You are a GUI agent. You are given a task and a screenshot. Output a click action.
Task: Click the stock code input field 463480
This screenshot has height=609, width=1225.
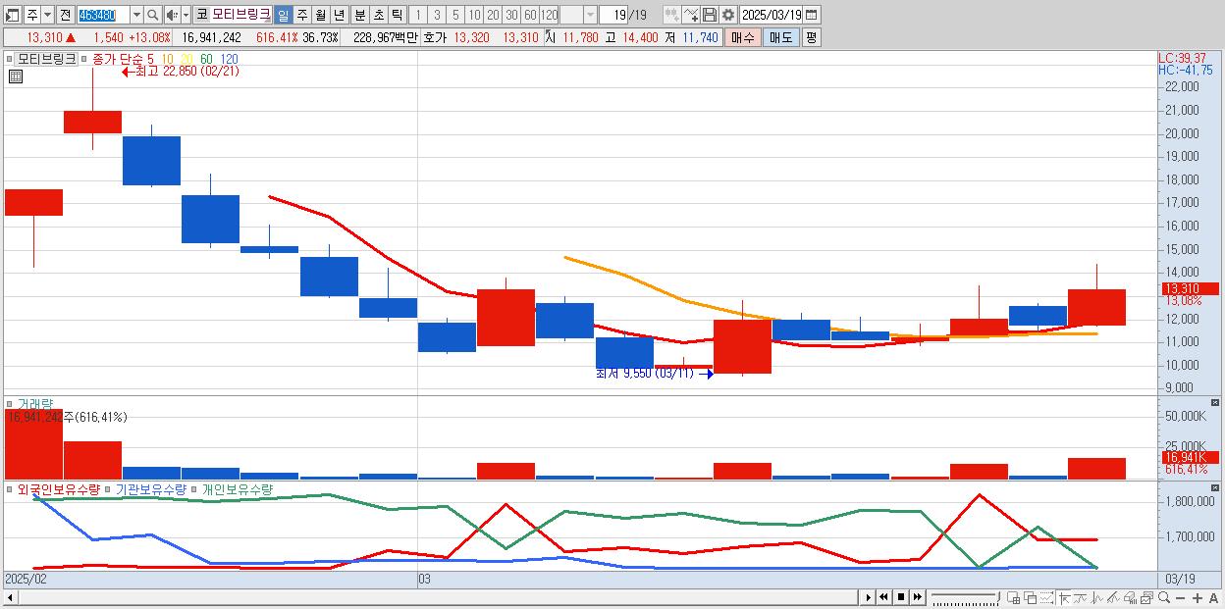(x=103, y=15)
